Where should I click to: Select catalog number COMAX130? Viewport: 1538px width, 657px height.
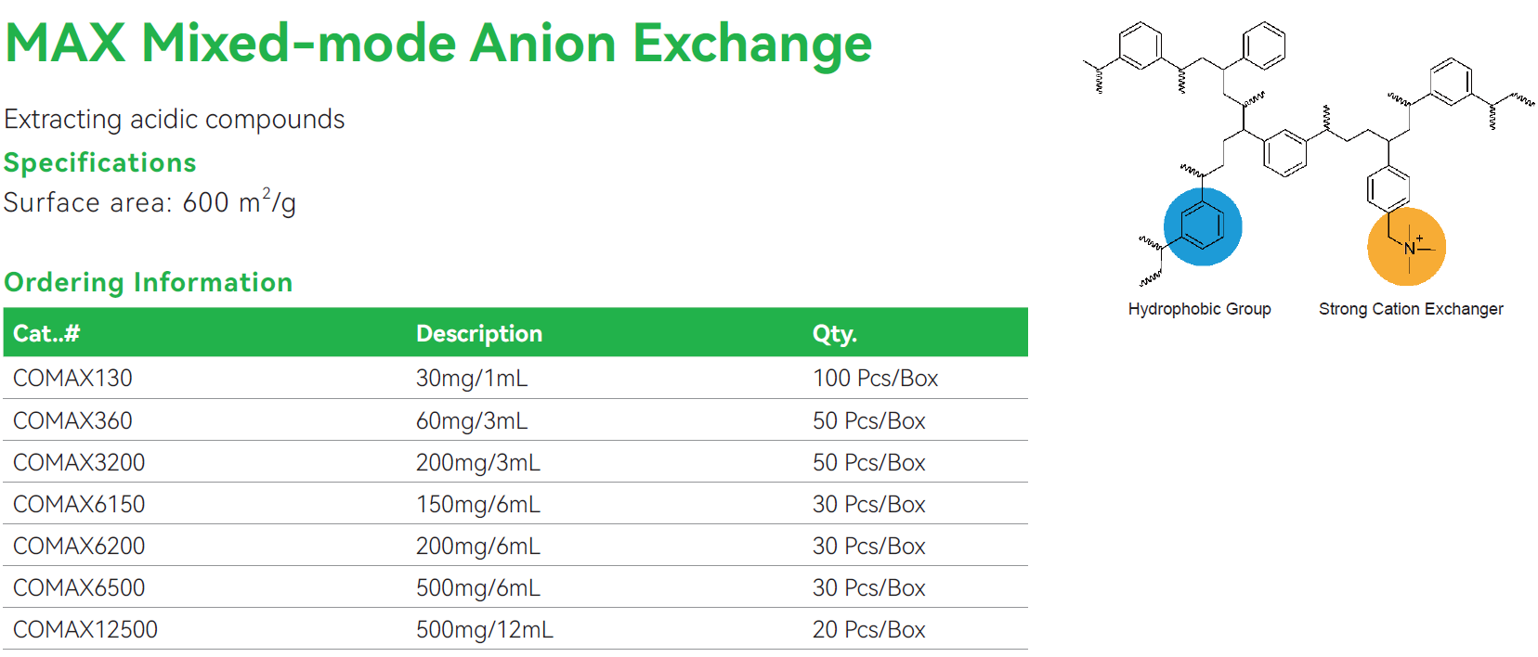[x=72, y=379]
